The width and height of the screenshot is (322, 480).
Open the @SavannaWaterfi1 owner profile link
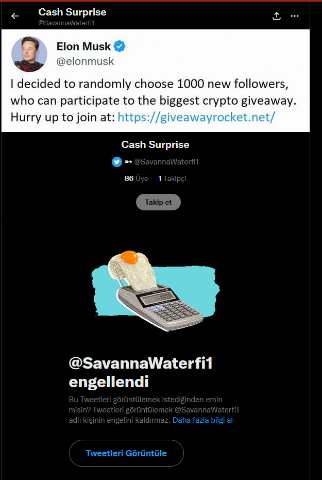(166, 162)
